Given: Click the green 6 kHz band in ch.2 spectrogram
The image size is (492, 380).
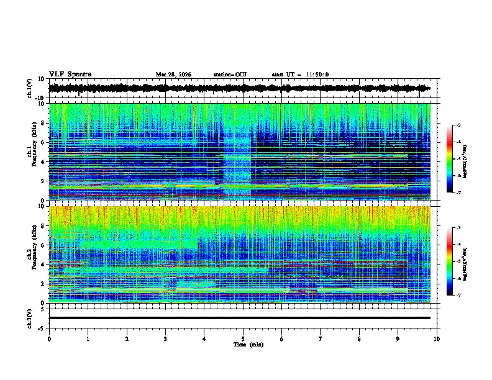Looking at the screenshot, I should 138,244.
